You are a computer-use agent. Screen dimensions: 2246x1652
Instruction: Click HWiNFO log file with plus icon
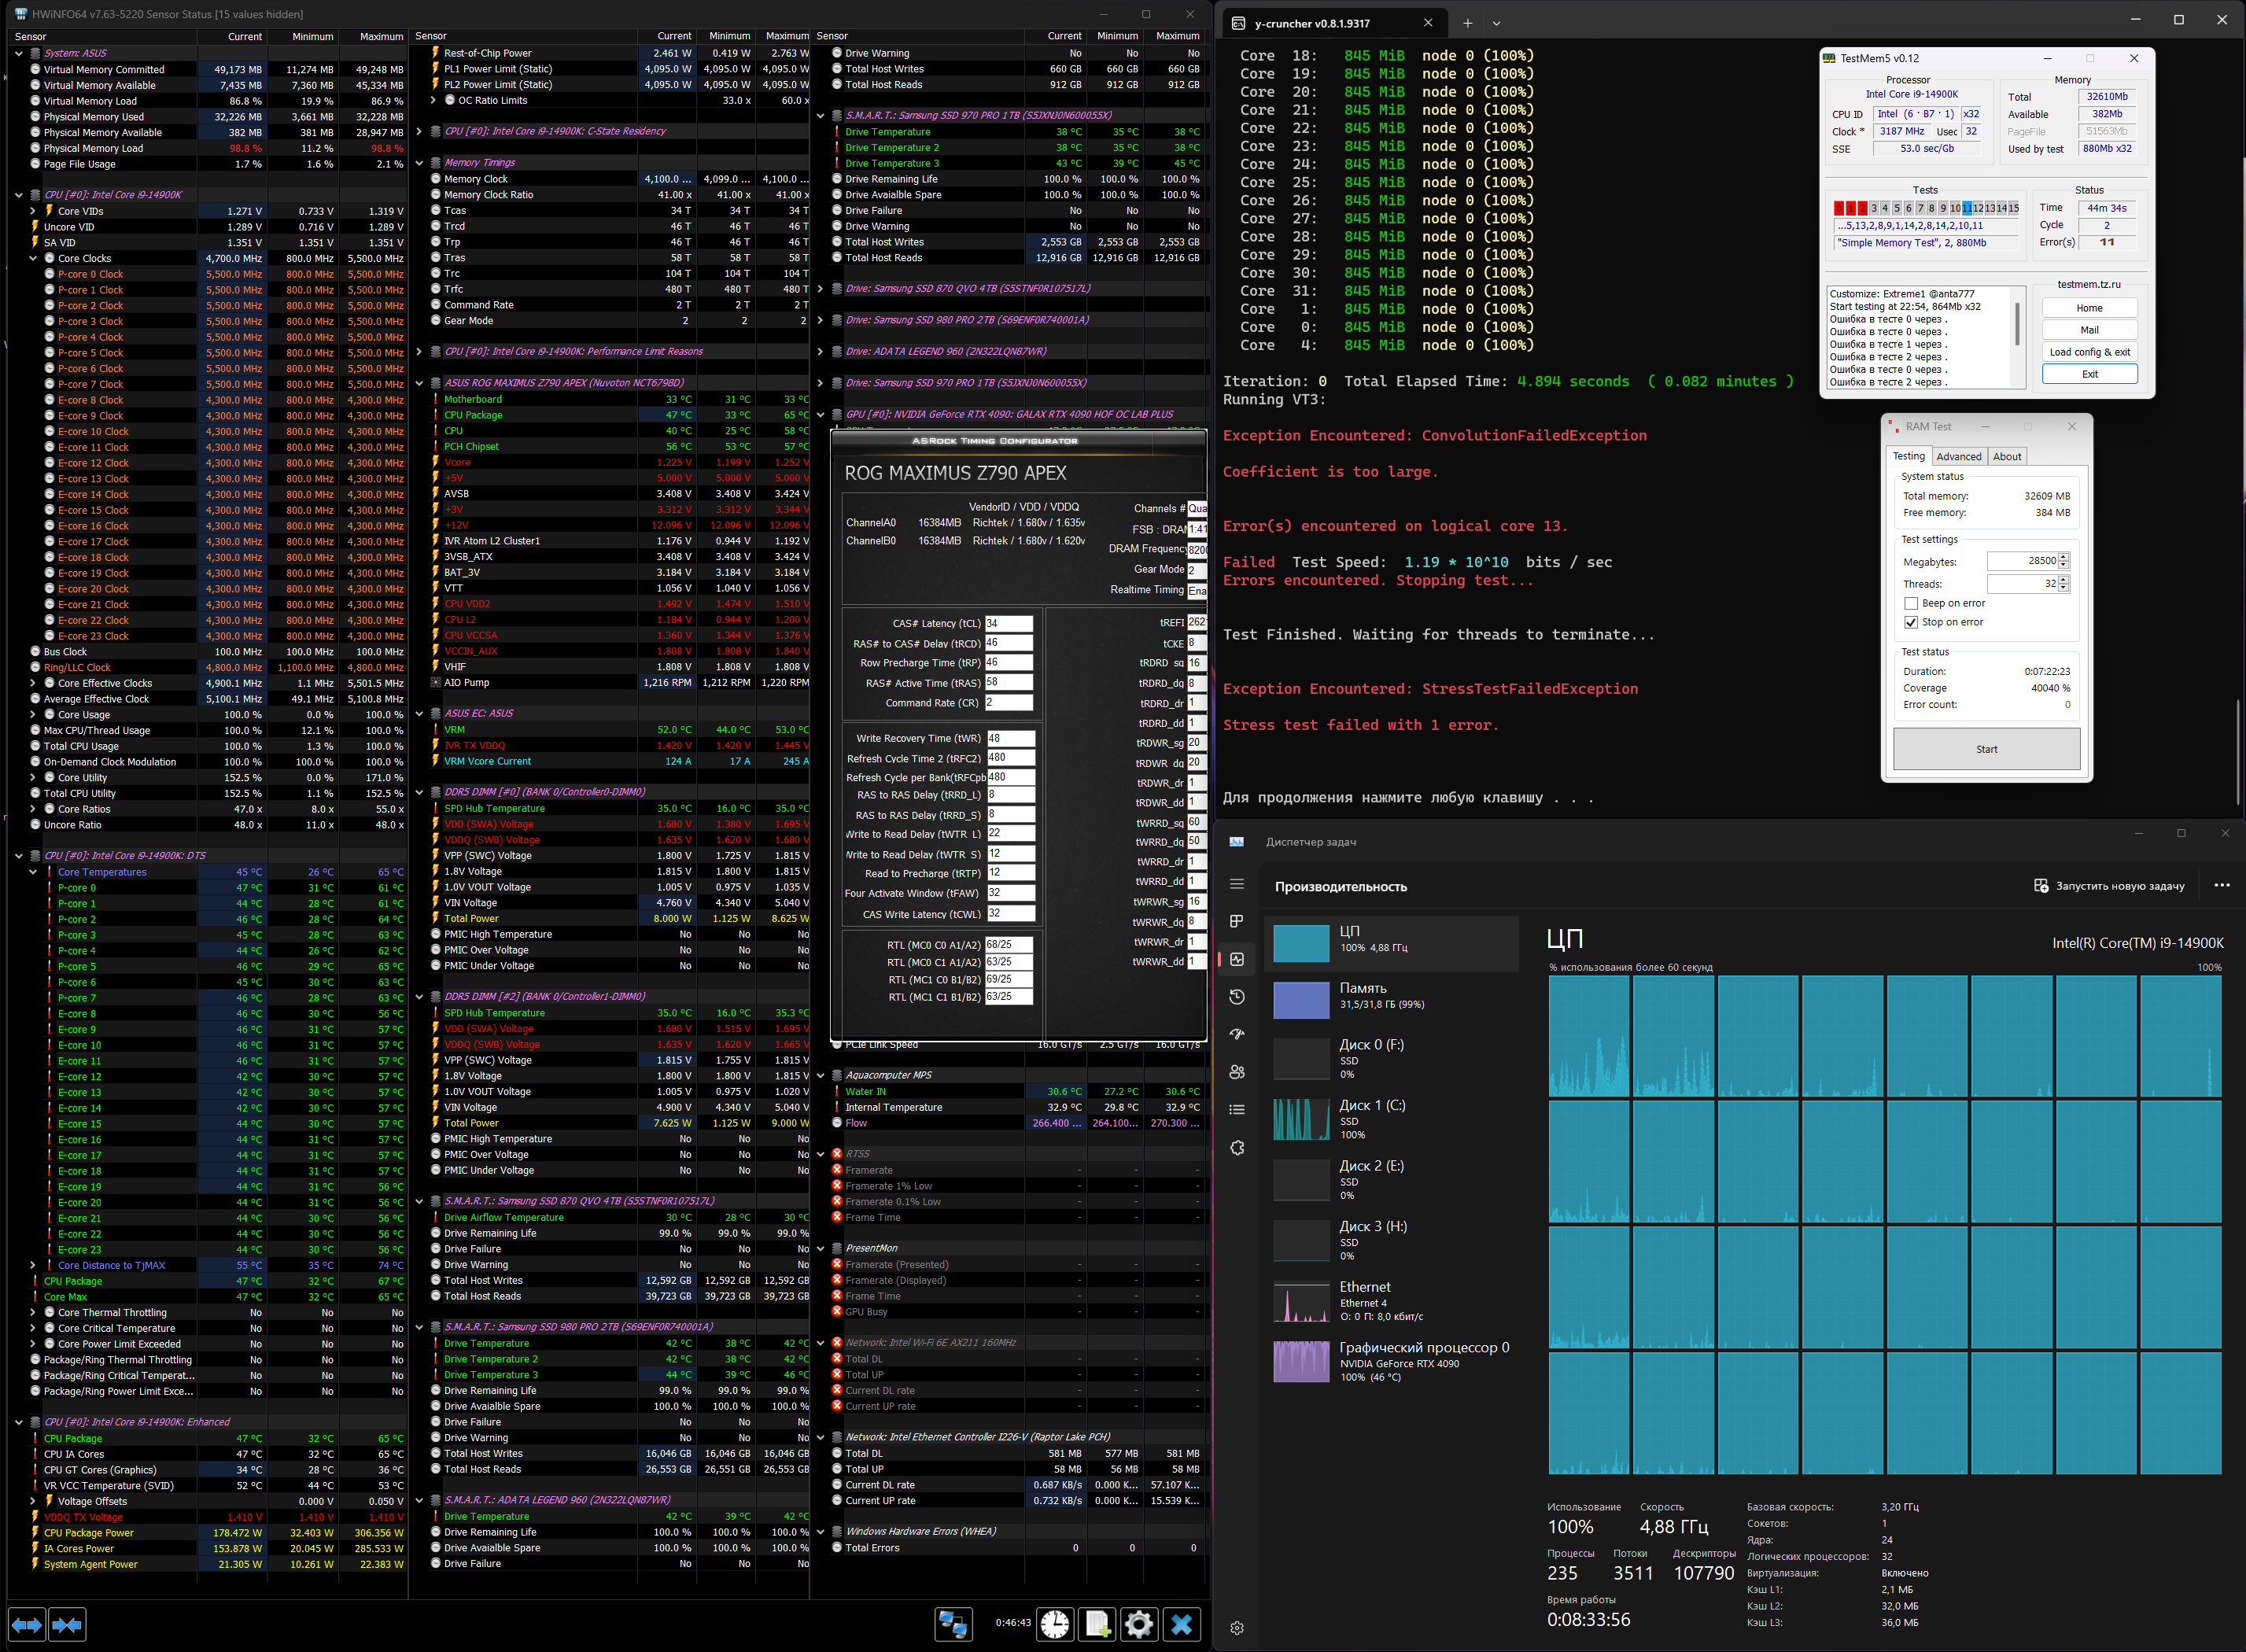(1097, 1624)
